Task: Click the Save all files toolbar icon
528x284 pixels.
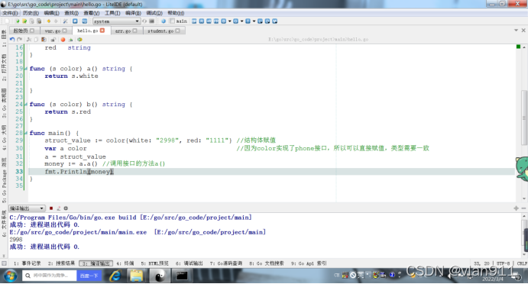Action: click(x=40, y=21)
